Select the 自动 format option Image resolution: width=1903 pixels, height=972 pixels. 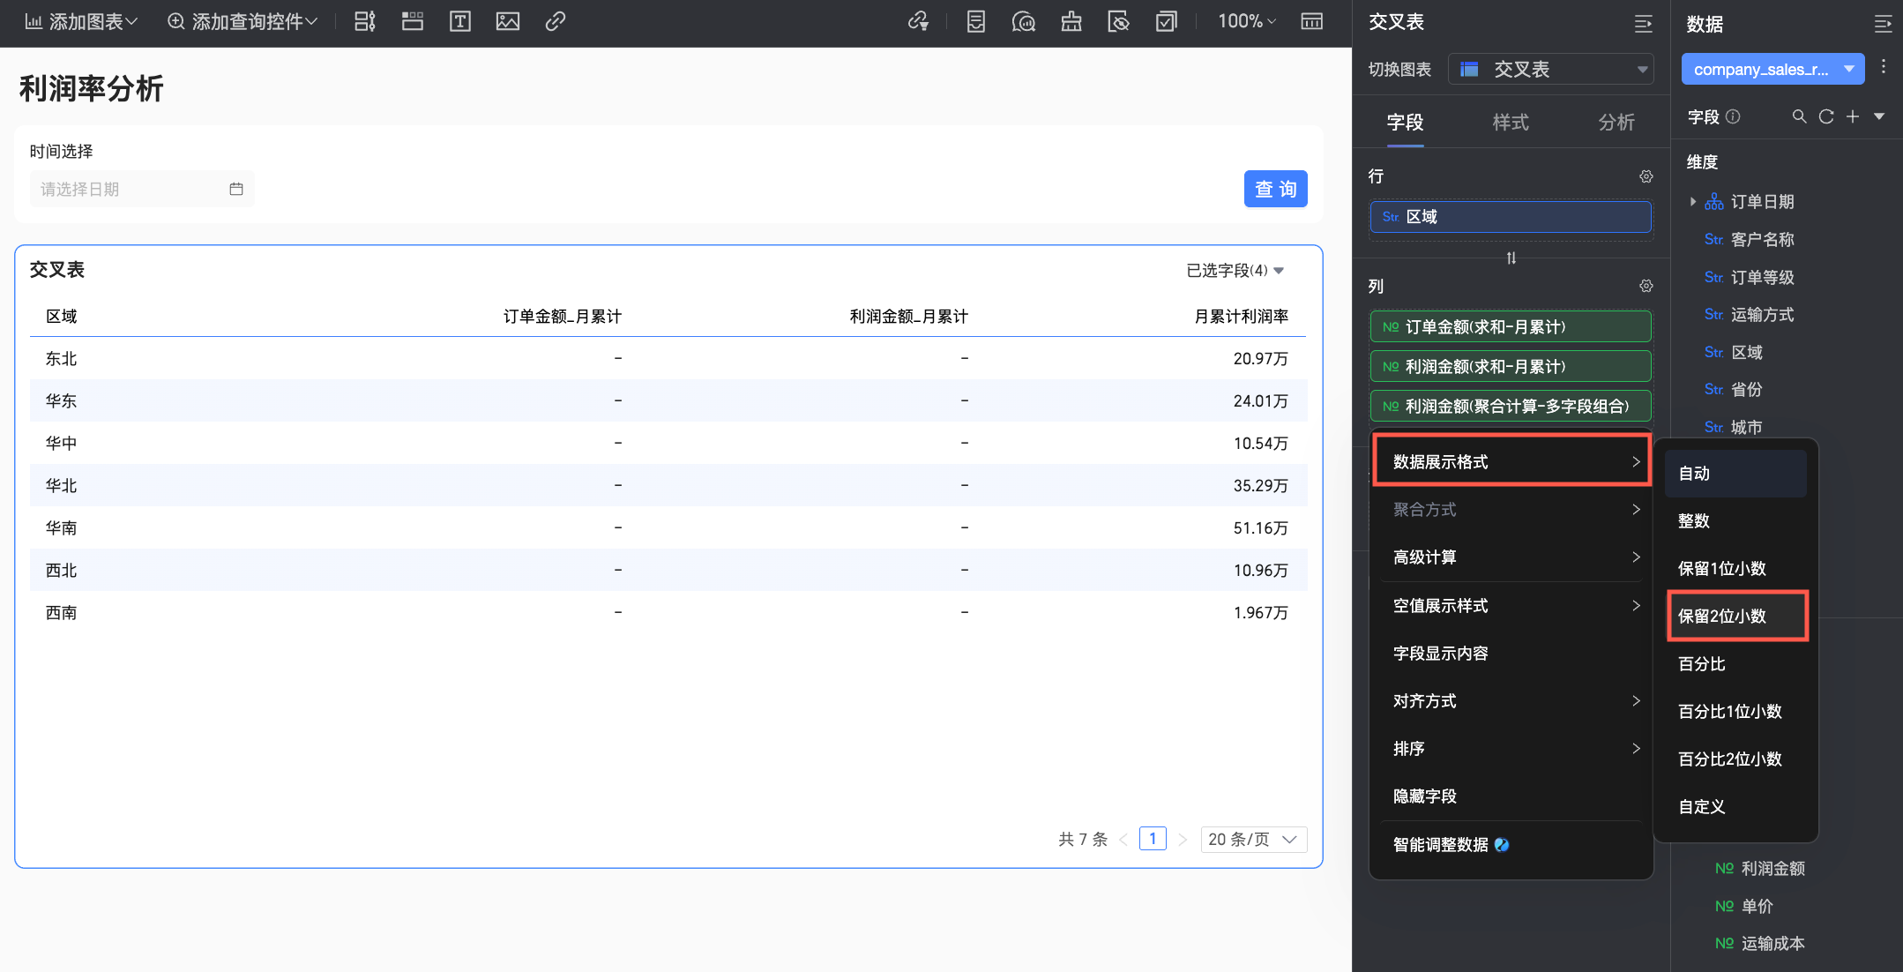tap(1735, 474)
